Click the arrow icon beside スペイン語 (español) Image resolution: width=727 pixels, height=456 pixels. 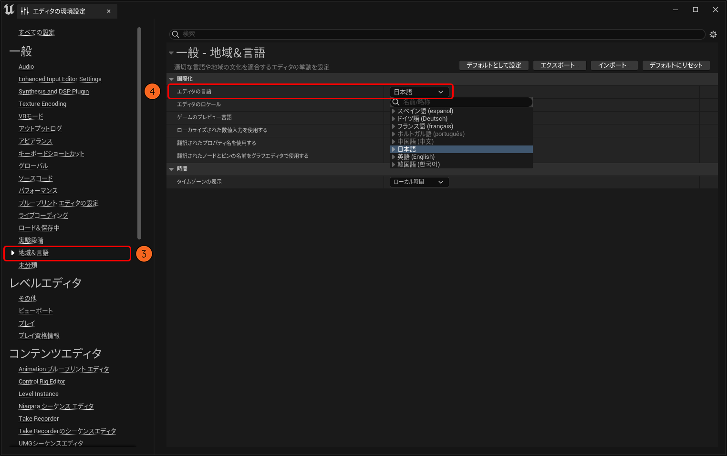click(x=394, y=111)
